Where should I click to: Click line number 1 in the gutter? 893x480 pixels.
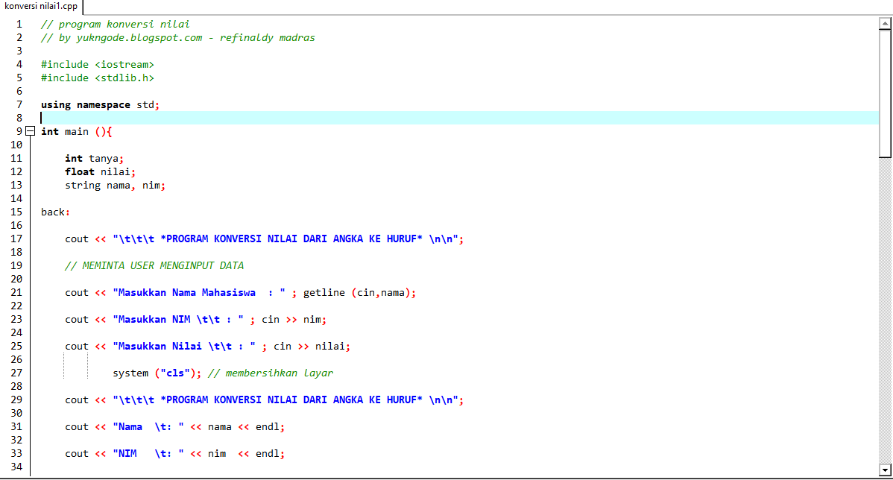[x=19, y=25]
